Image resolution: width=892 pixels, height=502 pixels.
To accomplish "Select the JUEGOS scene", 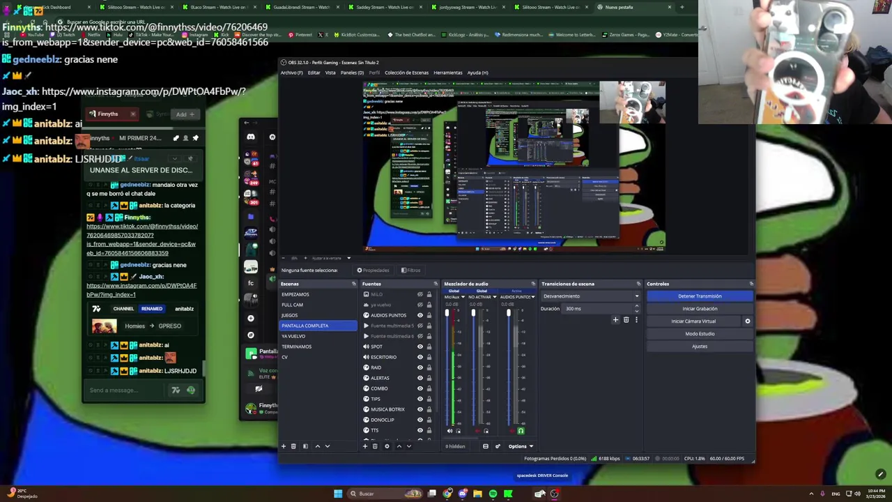I will point(318,315).
